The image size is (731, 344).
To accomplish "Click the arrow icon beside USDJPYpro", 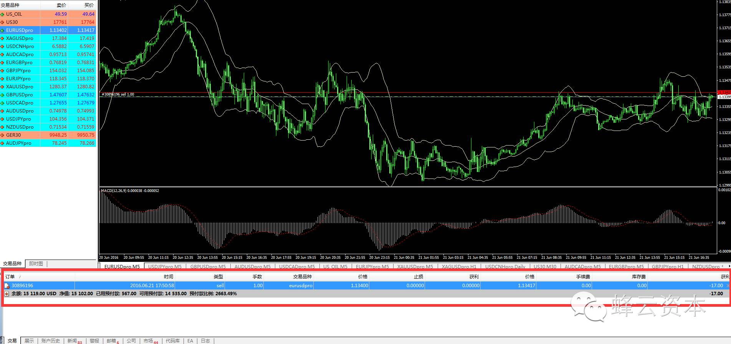I will [3, 119].
